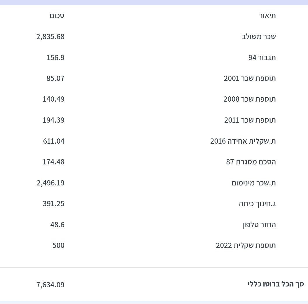Click the 611.04 amount
Viewport: 308px width, 304px height.
point(54,141)
